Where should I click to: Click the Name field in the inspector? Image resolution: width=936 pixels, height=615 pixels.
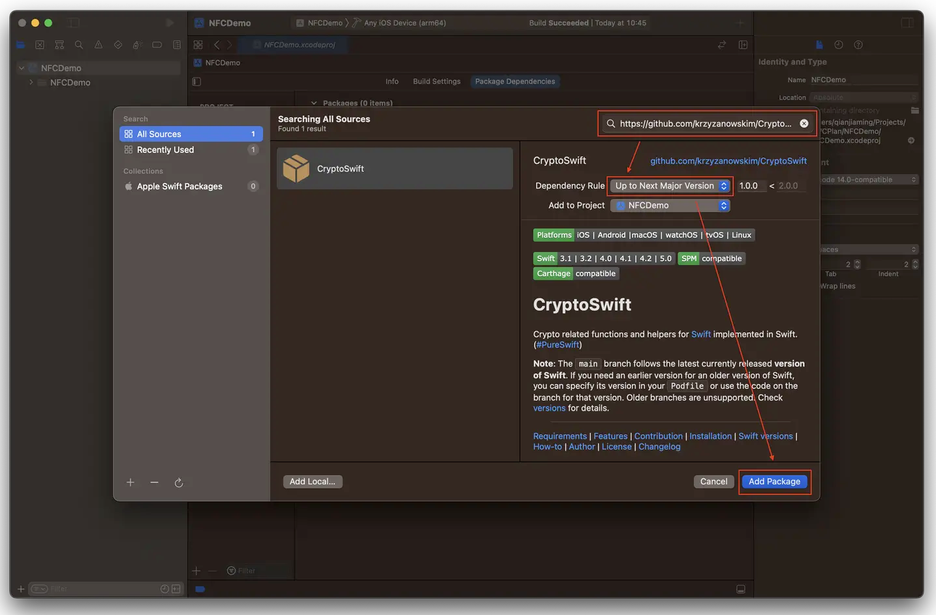864,80
